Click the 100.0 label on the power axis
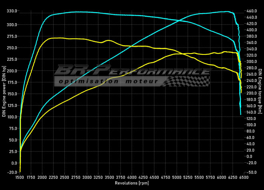This screenshot has width=264, height=190. (x=11, y=117)
